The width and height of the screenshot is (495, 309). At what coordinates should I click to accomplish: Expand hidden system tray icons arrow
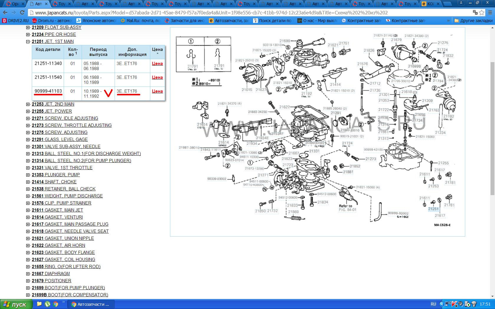coord(442,304)
